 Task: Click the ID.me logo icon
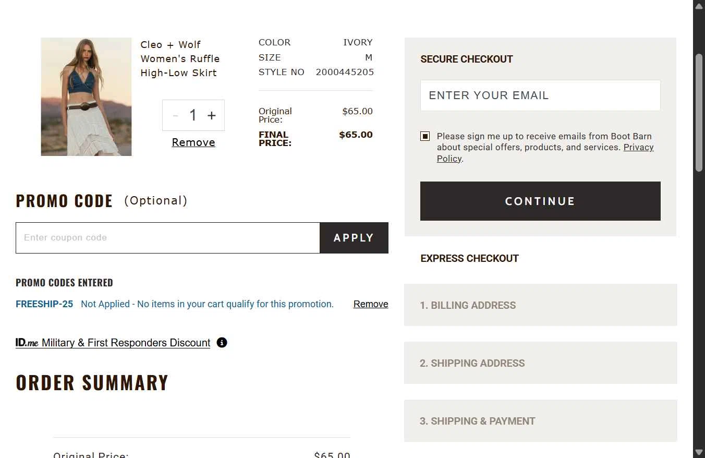click(x=27, y=343)
